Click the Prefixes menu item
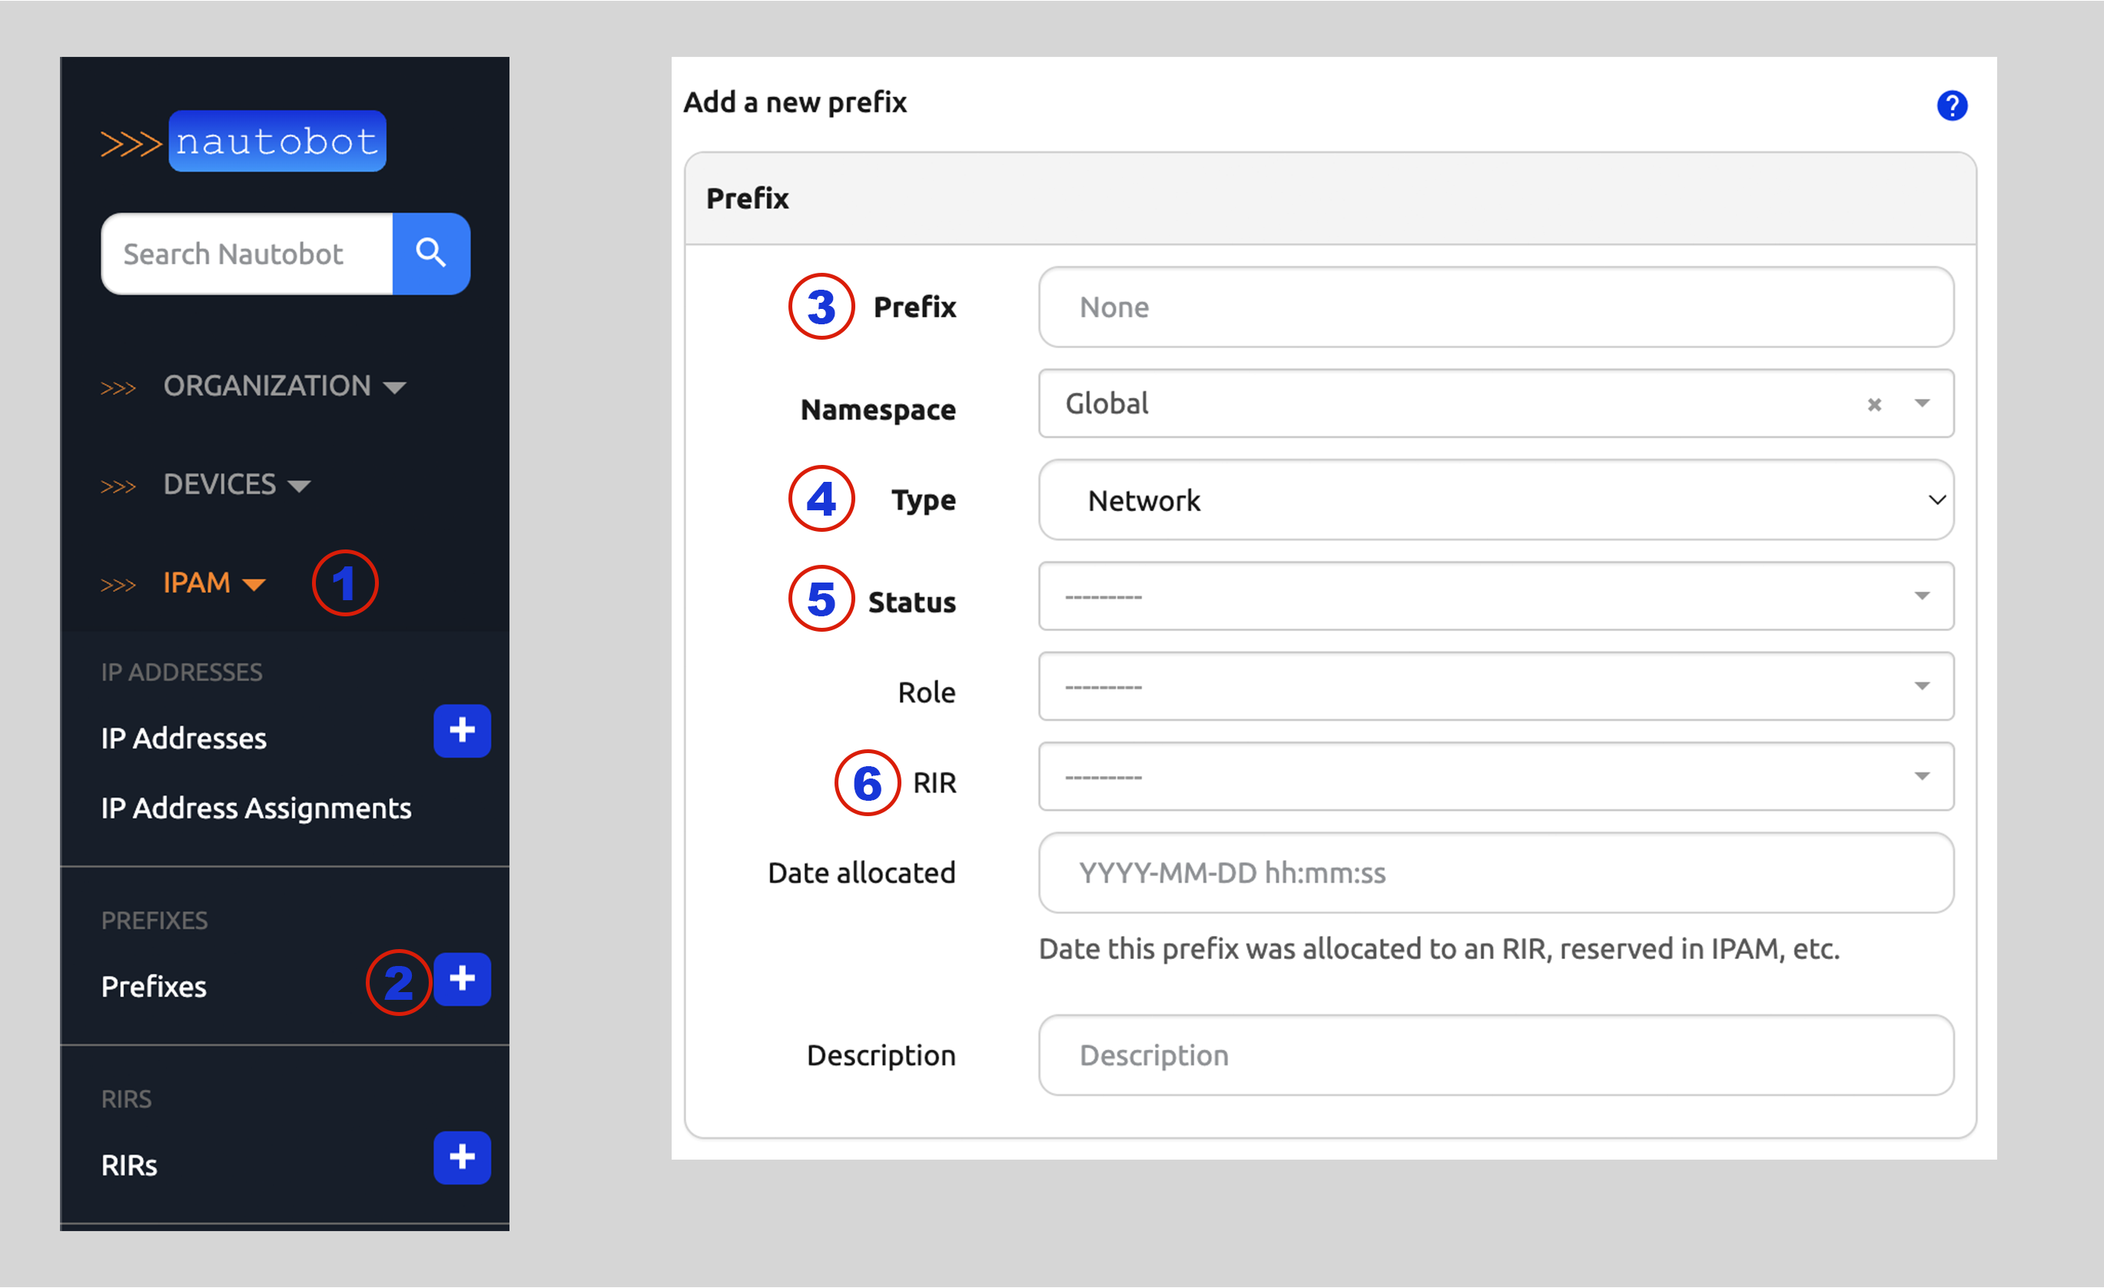The height and width of the screenshot is (1288, 2104). click(x=153, y=986)
